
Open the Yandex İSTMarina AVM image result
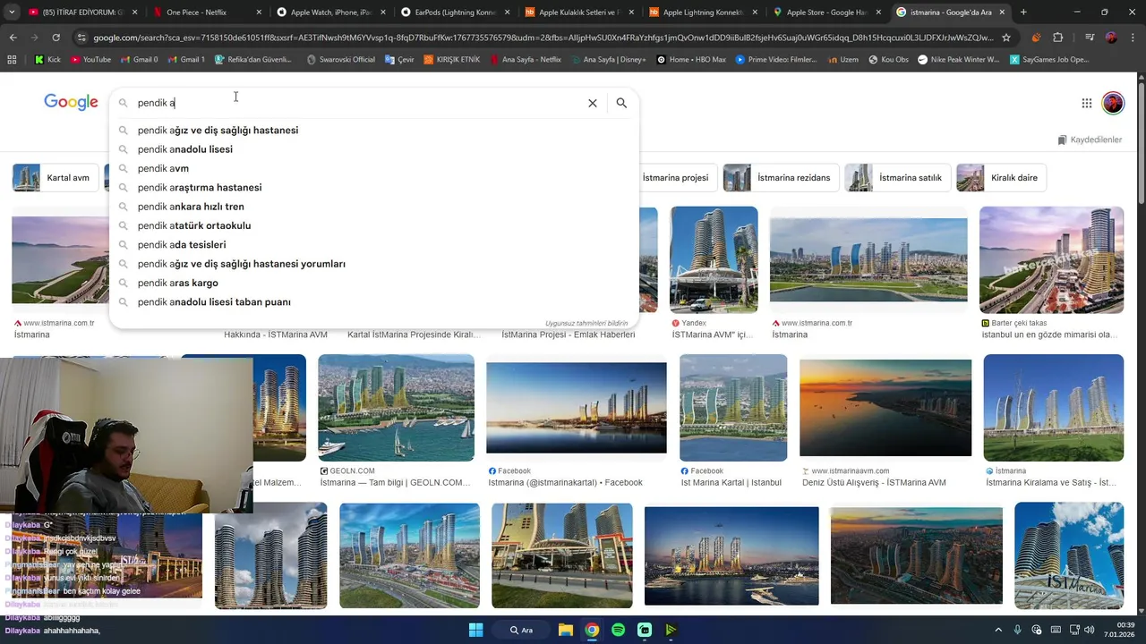[x=714, y=260]
